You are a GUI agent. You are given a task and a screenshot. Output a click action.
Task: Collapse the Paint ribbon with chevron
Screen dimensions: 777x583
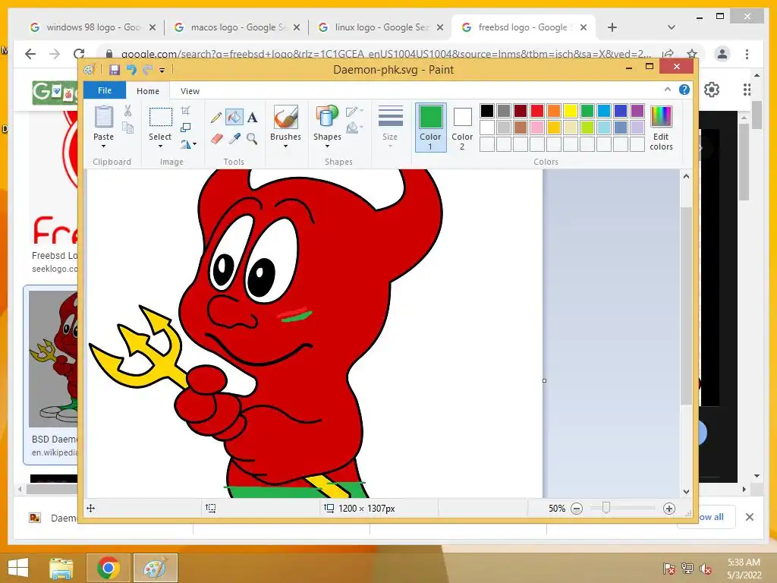click(668, 90)
